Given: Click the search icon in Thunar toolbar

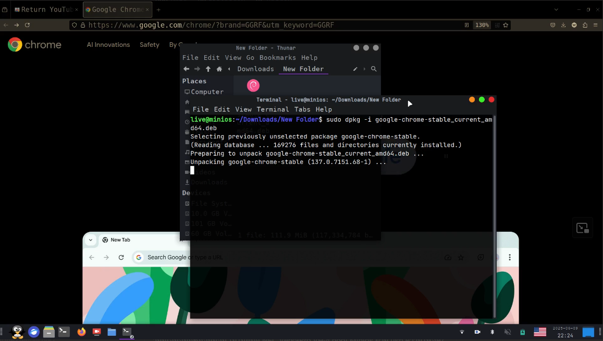Looking at the screenshot, I should tap(374, 68).
